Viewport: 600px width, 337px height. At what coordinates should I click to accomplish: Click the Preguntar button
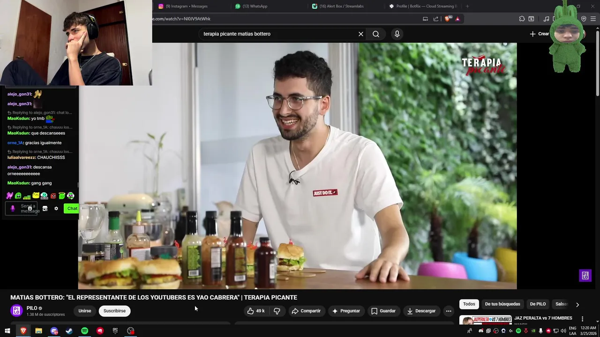pos(346,311)
